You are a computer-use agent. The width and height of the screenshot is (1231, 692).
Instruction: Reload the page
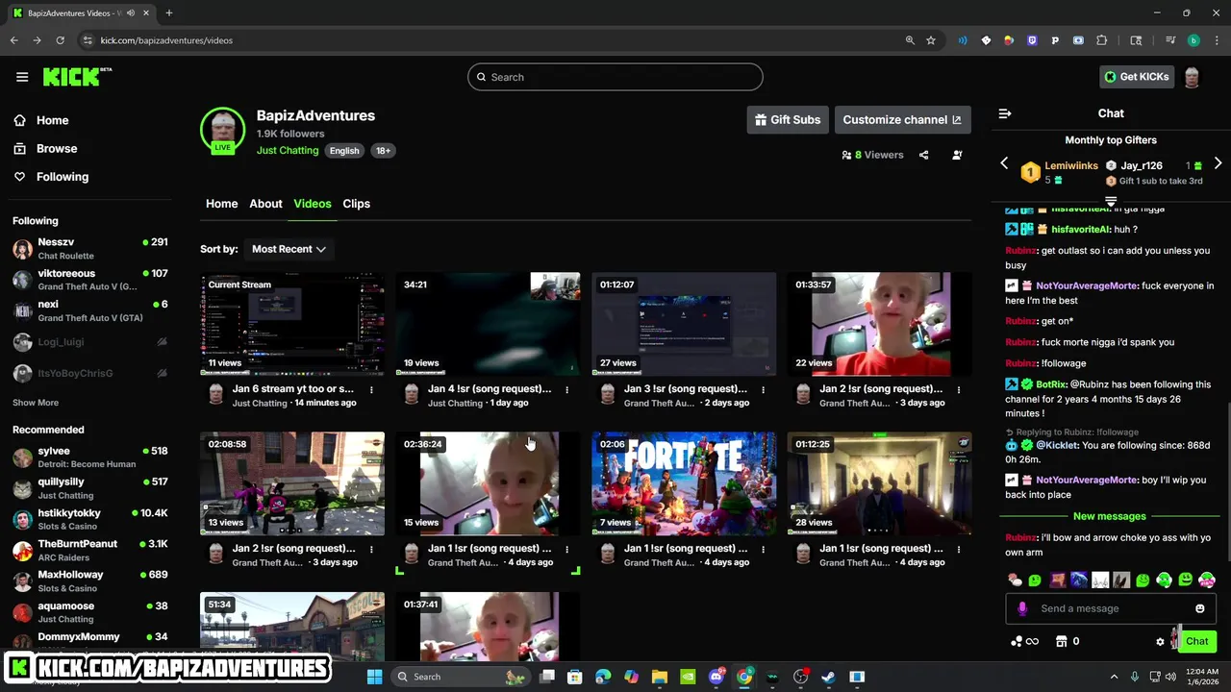tap(60, 40)
